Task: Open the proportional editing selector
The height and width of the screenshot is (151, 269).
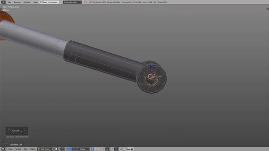Action: click(x=108, y=149)
